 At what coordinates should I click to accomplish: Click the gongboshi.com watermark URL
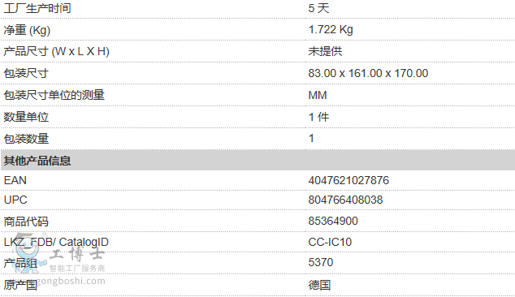(71, 281)
